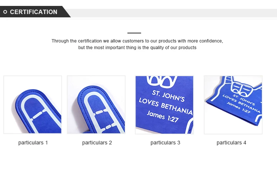Screen dimensions: 277x188
Task: Click the 'quality of our products' text line
Action: [x=137, y=48]
